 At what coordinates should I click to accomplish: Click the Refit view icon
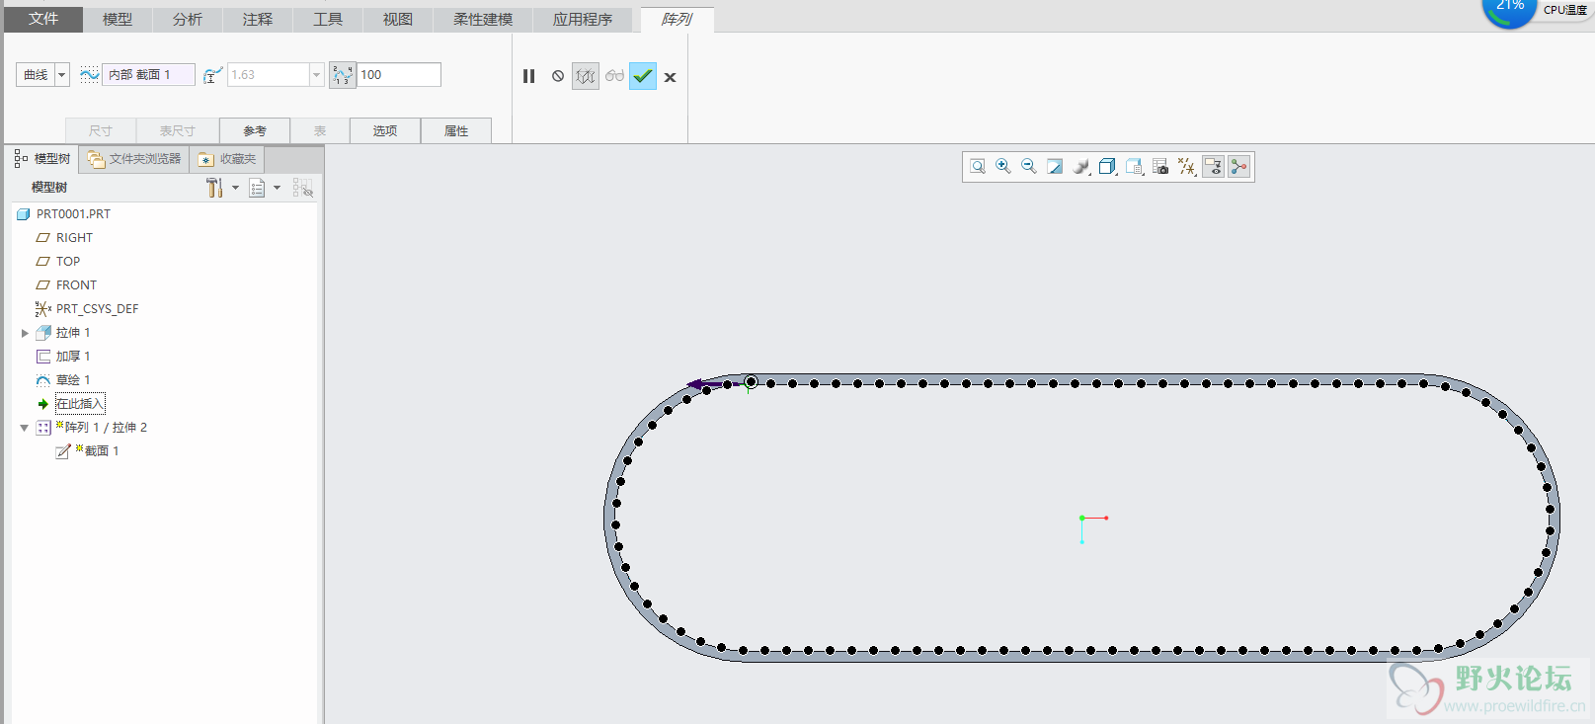pos(978,167)
